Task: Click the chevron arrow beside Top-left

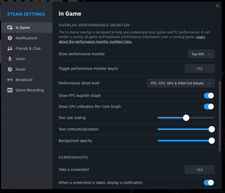Action: coord(209,54)
